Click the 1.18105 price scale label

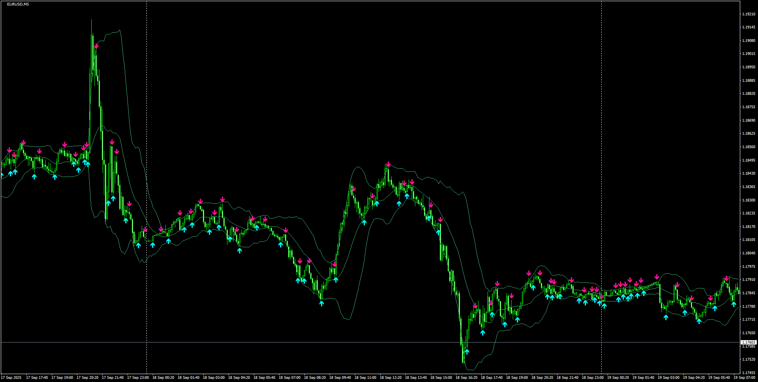tap(749, 240)
